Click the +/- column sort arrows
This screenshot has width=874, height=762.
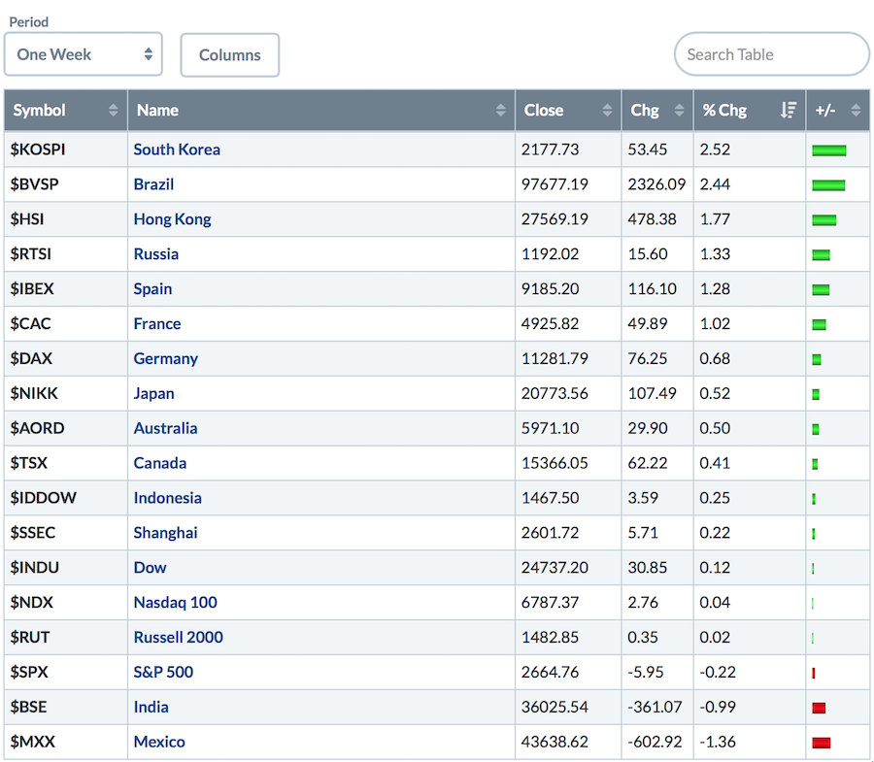[856, 111]
